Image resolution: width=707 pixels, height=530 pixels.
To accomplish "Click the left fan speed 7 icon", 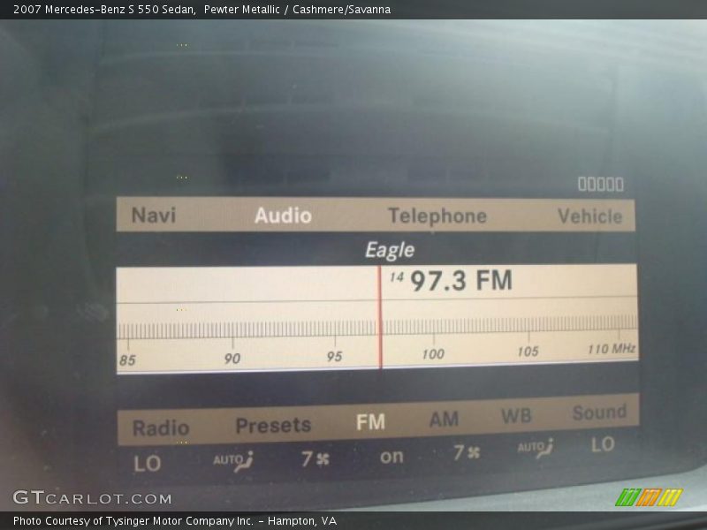I will 315,458.
